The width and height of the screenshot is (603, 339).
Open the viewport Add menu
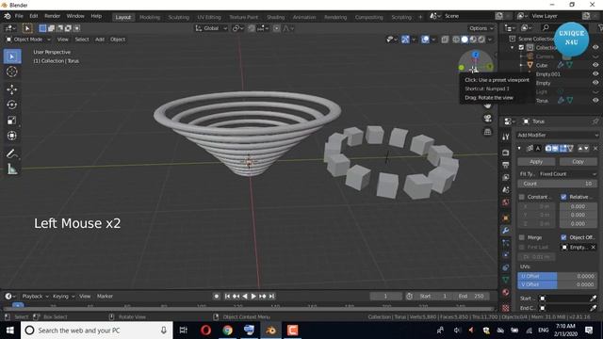click(x=100, y=40)
